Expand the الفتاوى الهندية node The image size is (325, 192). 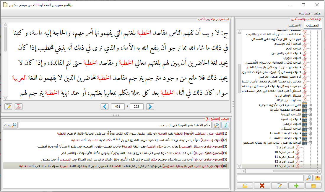(310, 115)
